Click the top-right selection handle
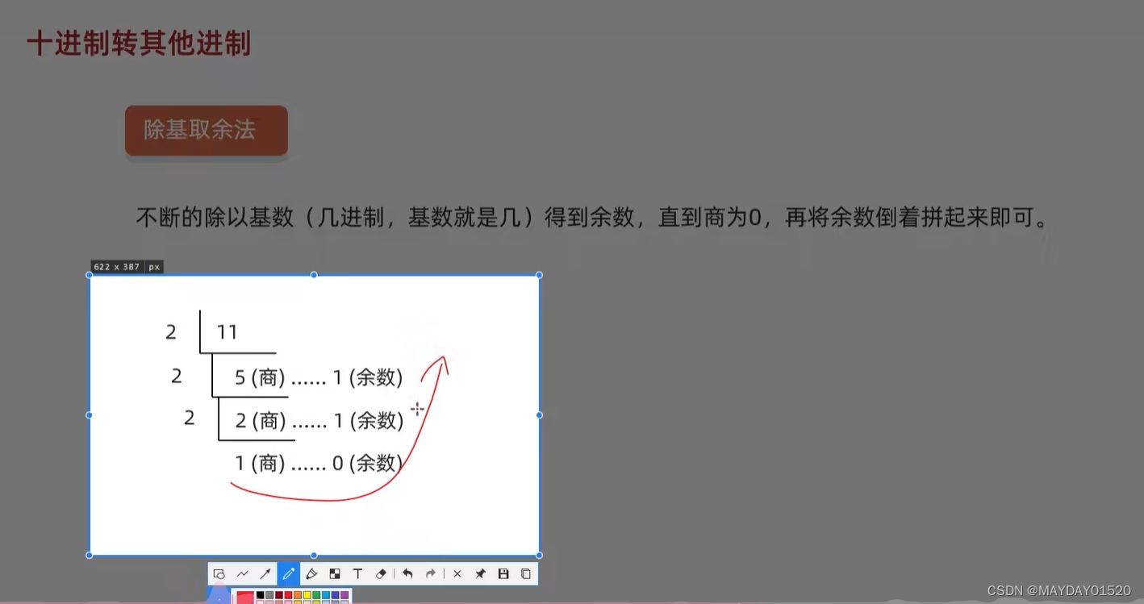The height and width of the screenshot is (604, 1144). pos(539,275)
